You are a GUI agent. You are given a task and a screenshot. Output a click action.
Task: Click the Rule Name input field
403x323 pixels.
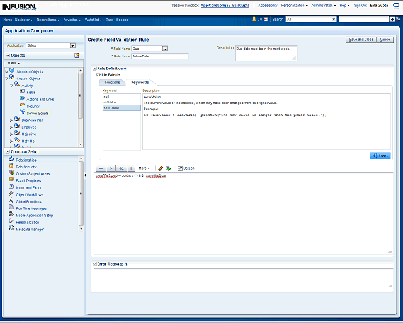160,56
